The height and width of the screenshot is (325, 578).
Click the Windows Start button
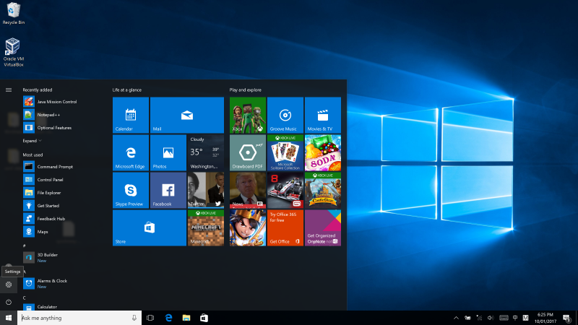9,318
